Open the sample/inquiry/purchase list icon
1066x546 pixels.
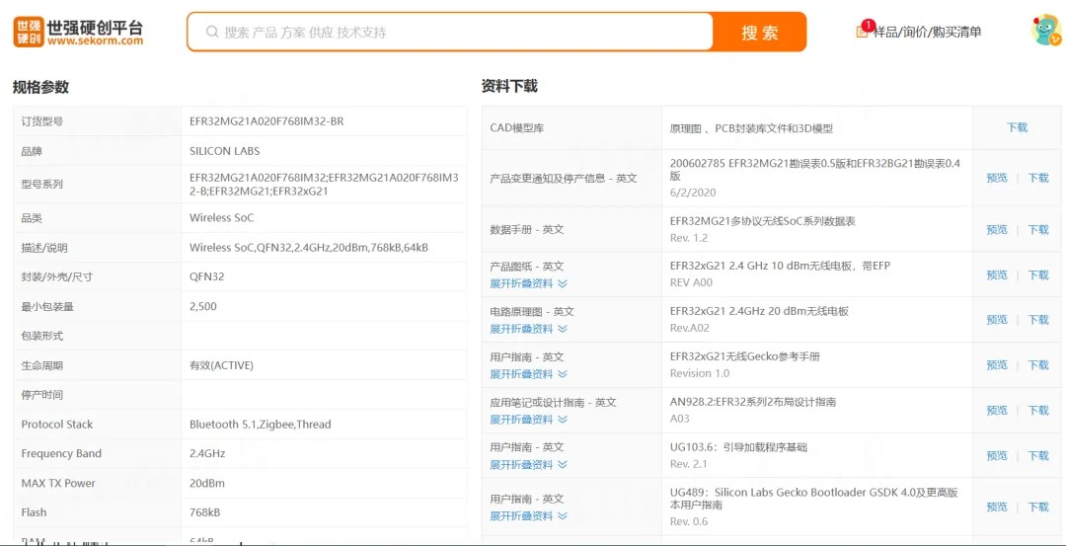863,31
